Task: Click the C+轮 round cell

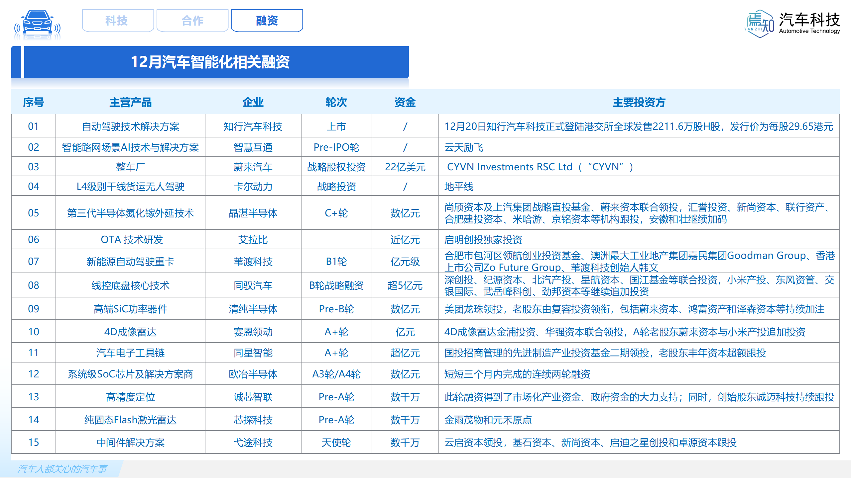Action: click(x=336, y=213)
